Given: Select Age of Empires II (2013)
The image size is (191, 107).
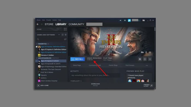Looking at the screenshot, I should [51, 61].
